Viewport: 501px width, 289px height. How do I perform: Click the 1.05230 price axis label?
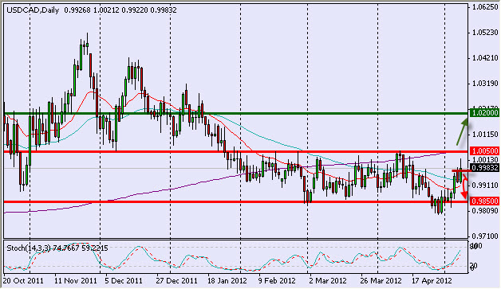point(485,33)
